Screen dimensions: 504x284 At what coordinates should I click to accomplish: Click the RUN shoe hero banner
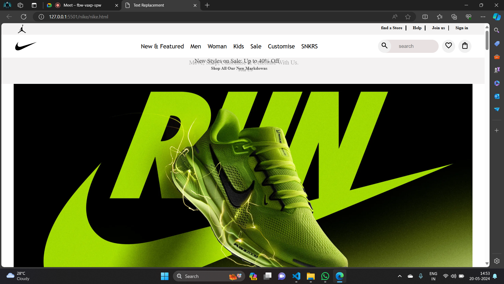point(243,175)
